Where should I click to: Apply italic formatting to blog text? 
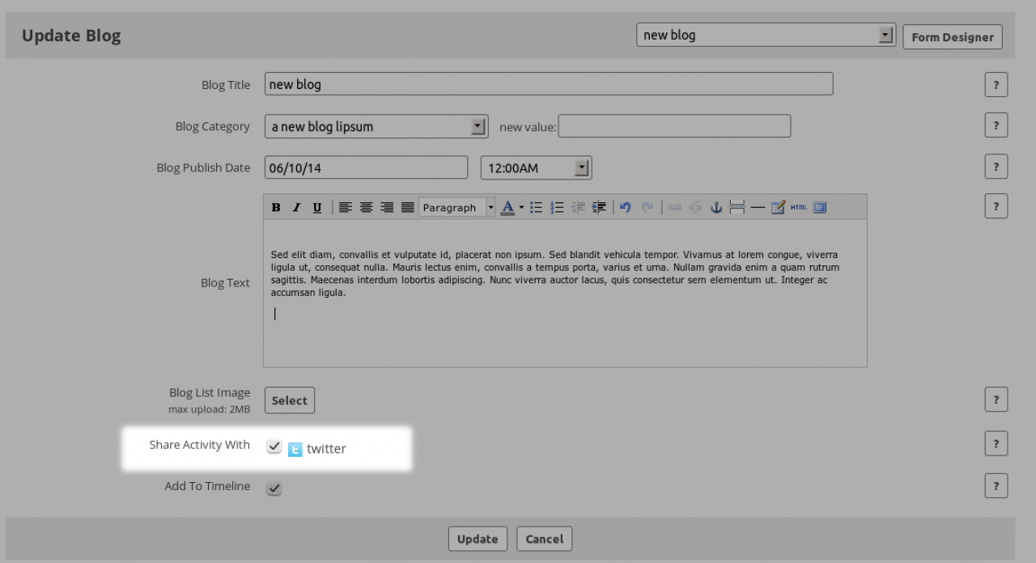[296, 208]
